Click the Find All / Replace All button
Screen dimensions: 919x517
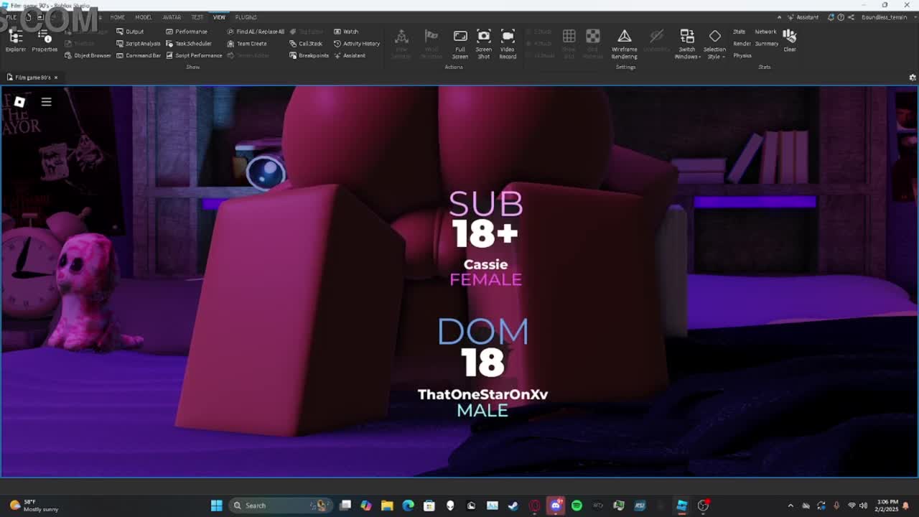click(256, 32)
